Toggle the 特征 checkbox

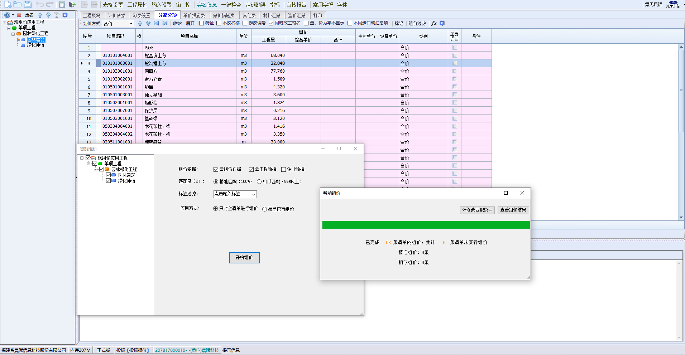click(201, 23)
